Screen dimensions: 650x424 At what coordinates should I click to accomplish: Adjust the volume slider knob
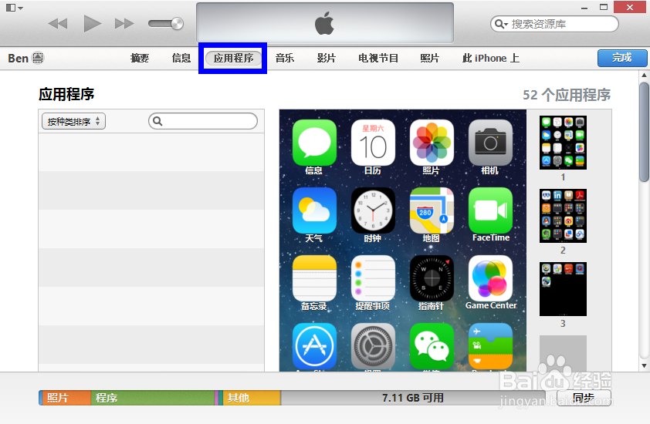coord(177,24)
